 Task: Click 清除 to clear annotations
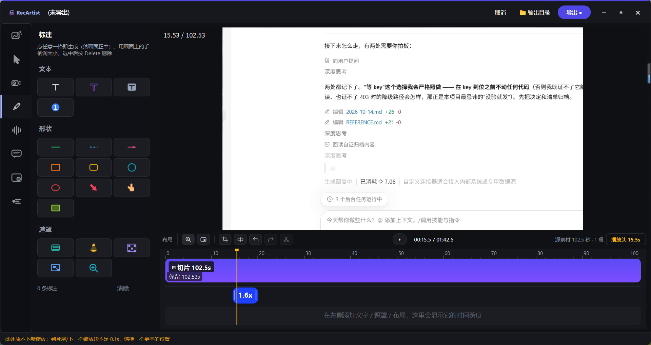click(x=123, y=289)
